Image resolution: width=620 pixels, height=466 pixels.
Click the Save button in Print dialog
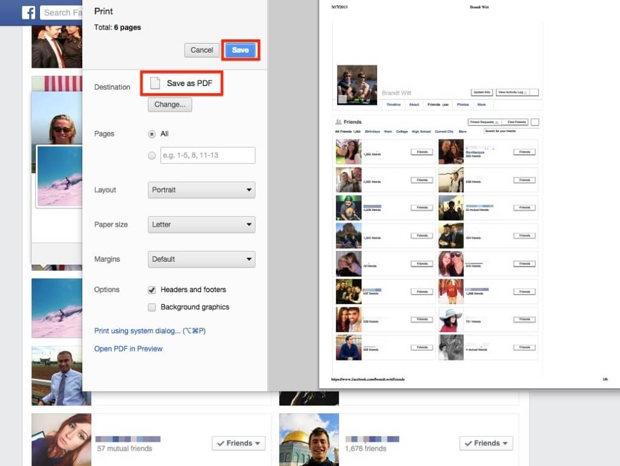coord(240,50)
